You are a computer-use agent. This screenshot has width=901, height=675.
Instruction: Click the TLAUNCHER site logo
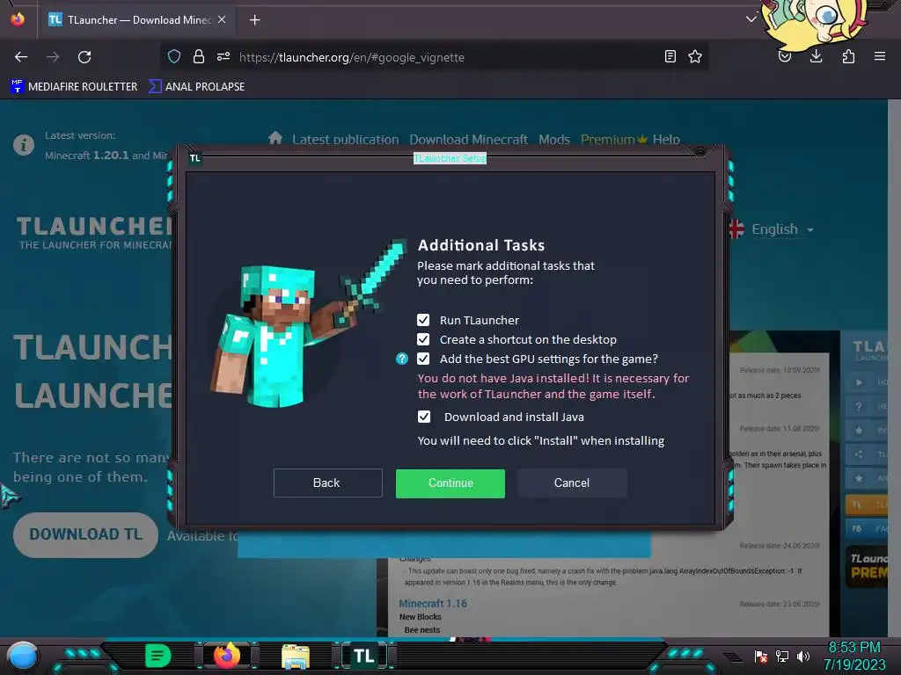click(93, 232)
